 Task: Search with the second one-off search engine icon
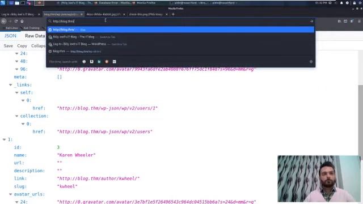92,62
